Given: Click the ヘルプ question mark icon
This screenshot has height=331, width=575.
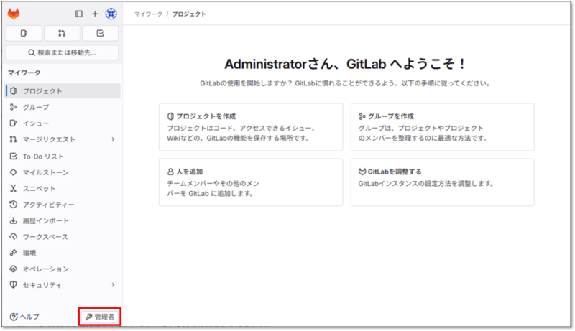Looking at the screenshot, I should tap(14, 317).
